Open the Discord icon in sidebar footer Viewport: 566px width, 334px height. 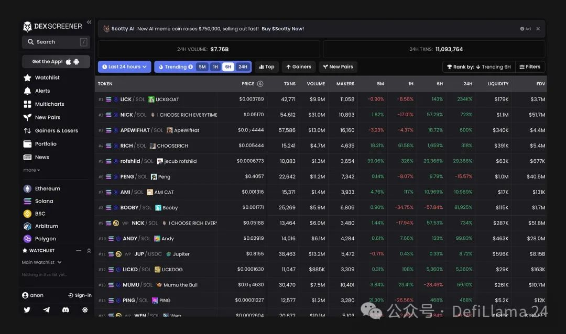pos(66,310)
